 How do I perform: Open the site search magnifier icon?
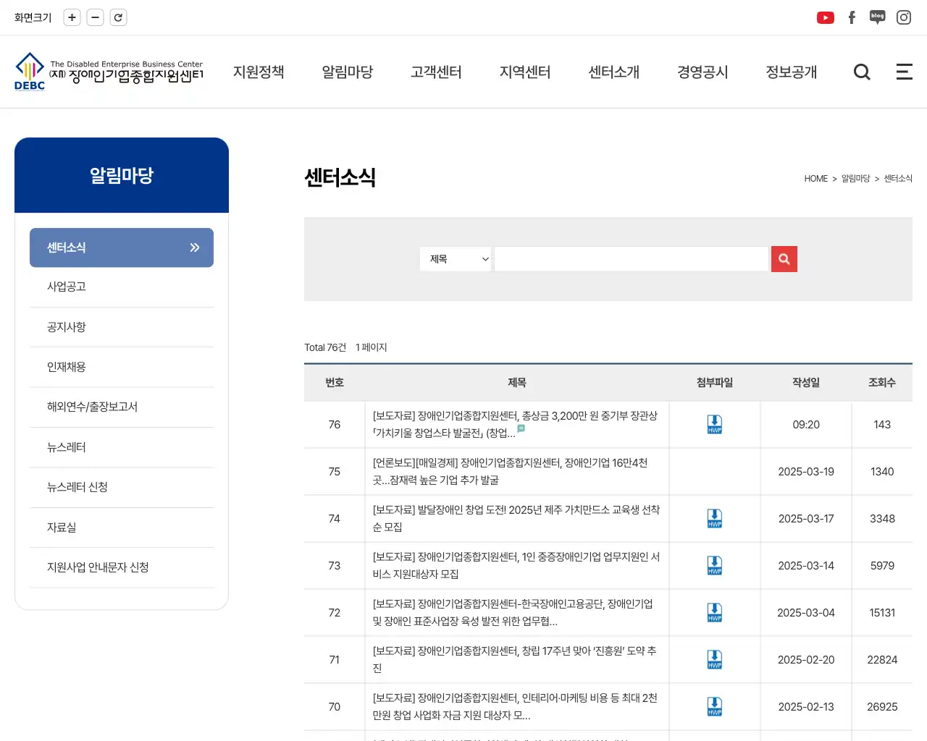[x=862, y=72]
